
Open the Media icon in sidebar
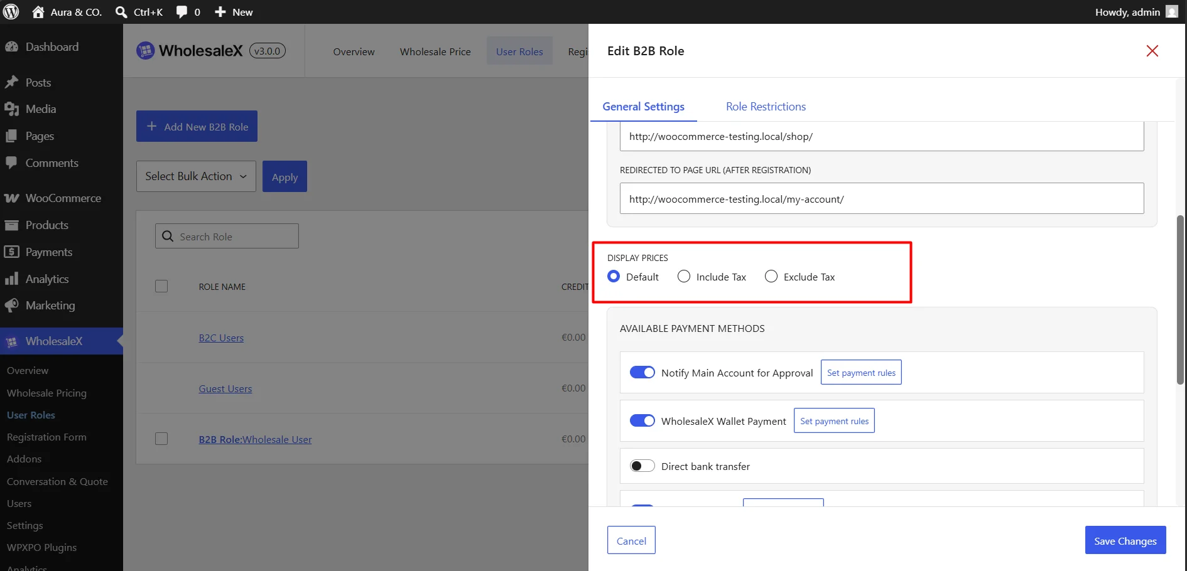pyautogui.click(x=11, y=109)
